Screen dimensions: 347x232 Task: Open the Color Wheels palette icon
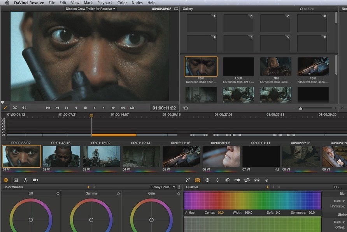pyautogui.click(x=6, y=180)
